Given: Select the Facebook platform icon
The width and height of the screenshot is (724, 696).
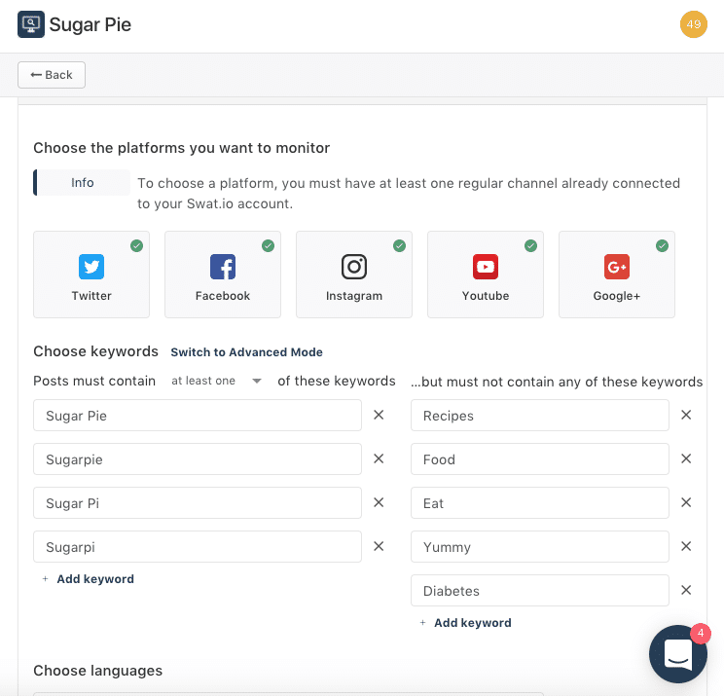Looking at the screenshot, I should (223, 267).
